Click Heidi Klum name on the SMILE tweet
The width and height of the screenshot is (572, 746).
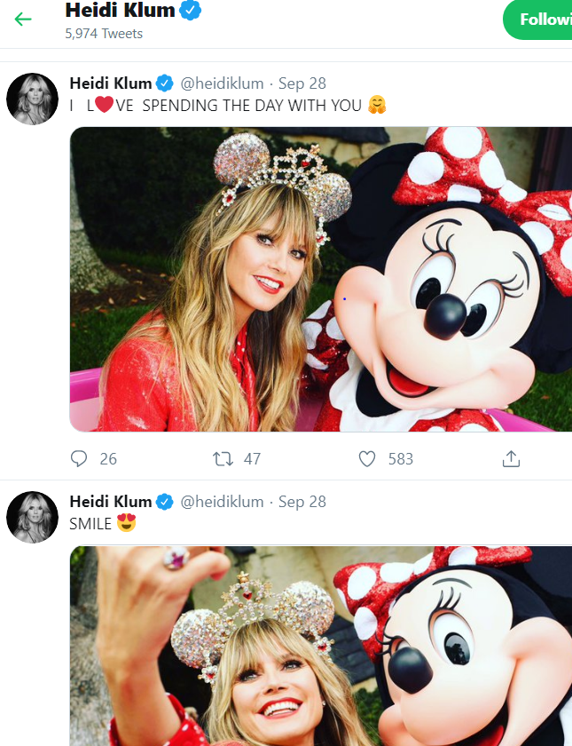coord(110,502)
